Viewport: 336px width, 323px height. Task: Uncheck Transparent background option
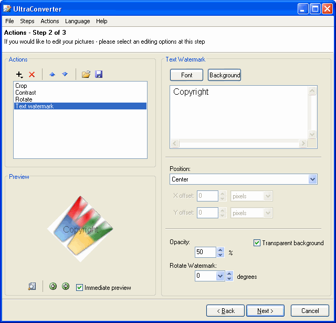click(x=257, y=243)
